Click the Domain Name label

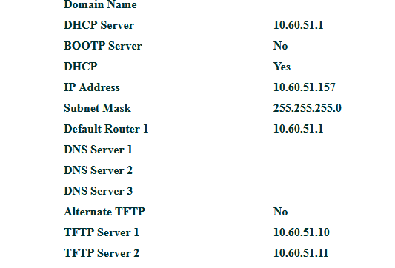pyautogui.click(x=100, y=4)
